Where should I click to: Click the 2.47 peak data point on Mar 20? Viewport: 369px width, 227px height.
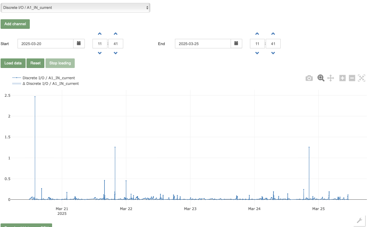[35, 96]
